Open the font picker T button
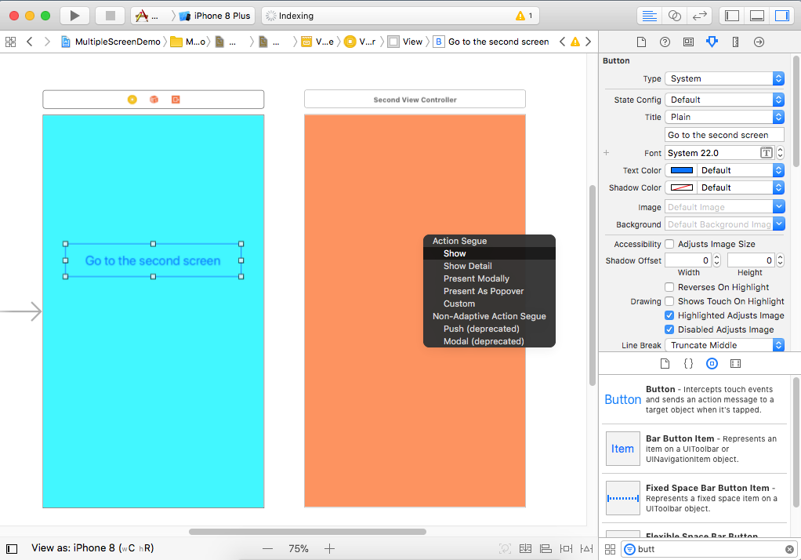The height and width of the screenshot is (560, 801). 767,153
